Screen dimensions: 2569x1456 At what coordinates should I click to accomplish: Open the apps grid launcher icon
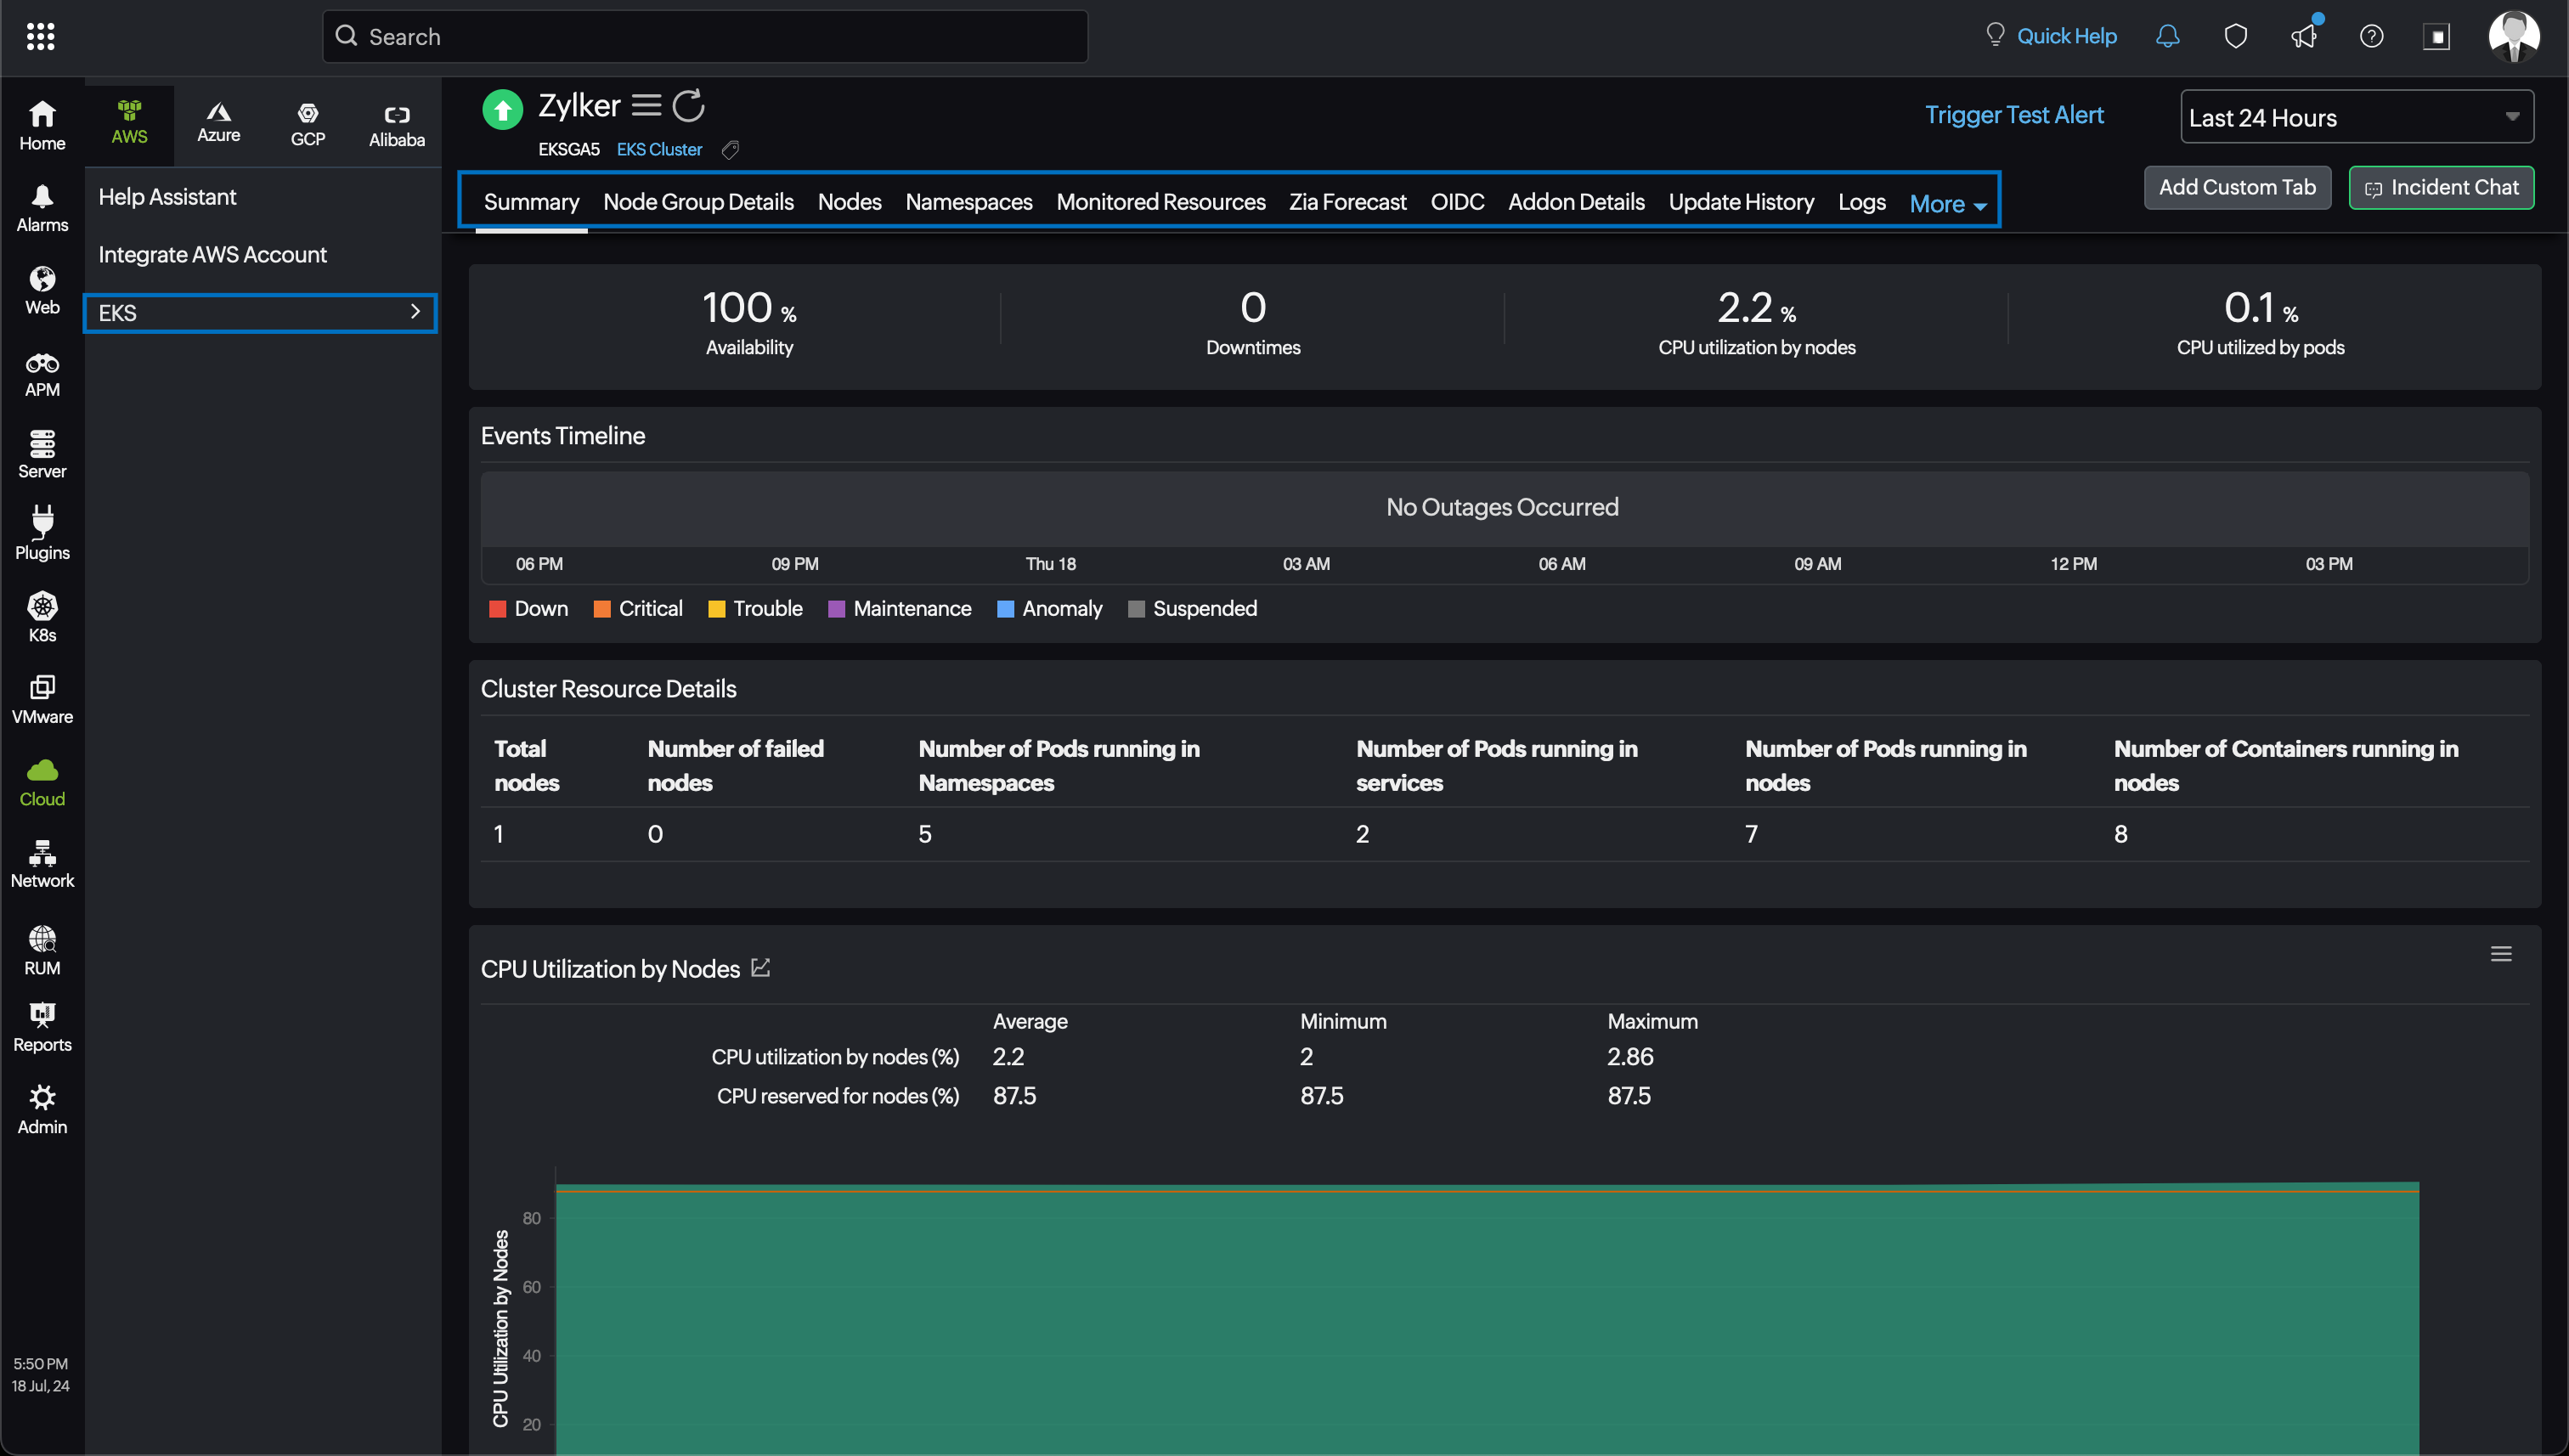(40, 36)
